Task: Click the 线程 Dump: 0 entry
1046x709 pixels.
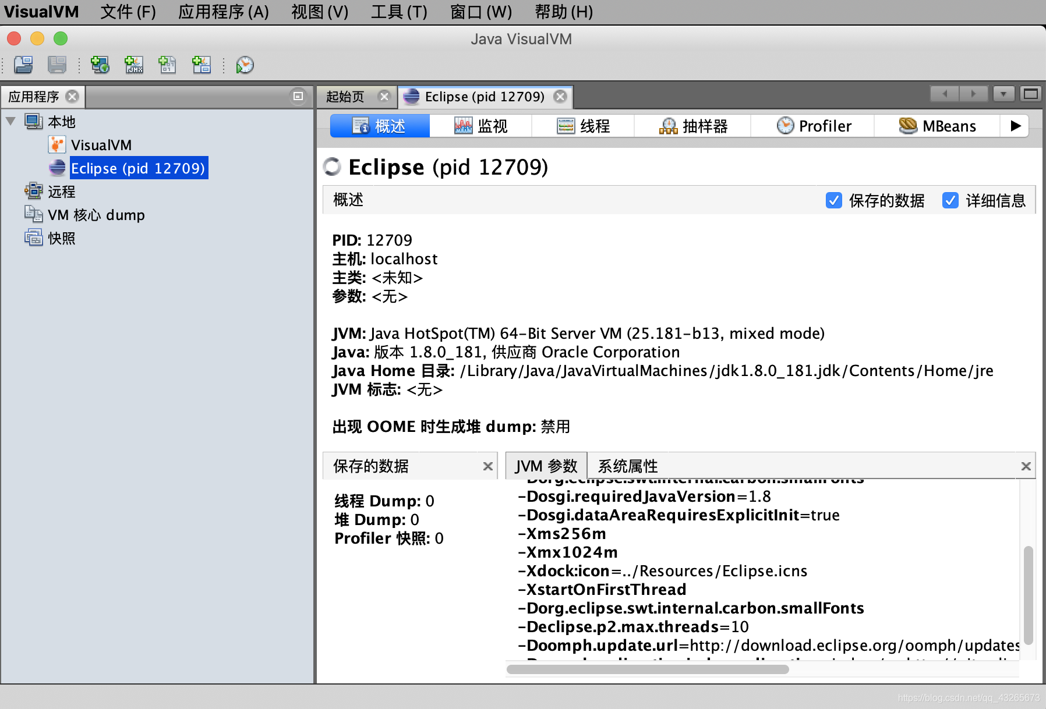Action: point(384,501)
